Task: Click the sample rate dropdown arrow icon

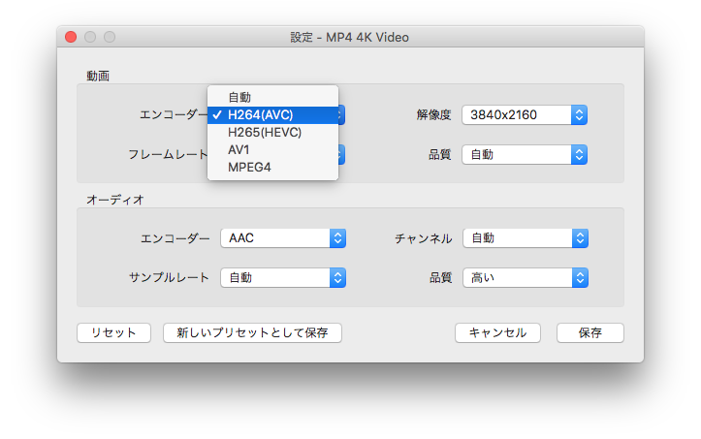Action: point(337,278)
